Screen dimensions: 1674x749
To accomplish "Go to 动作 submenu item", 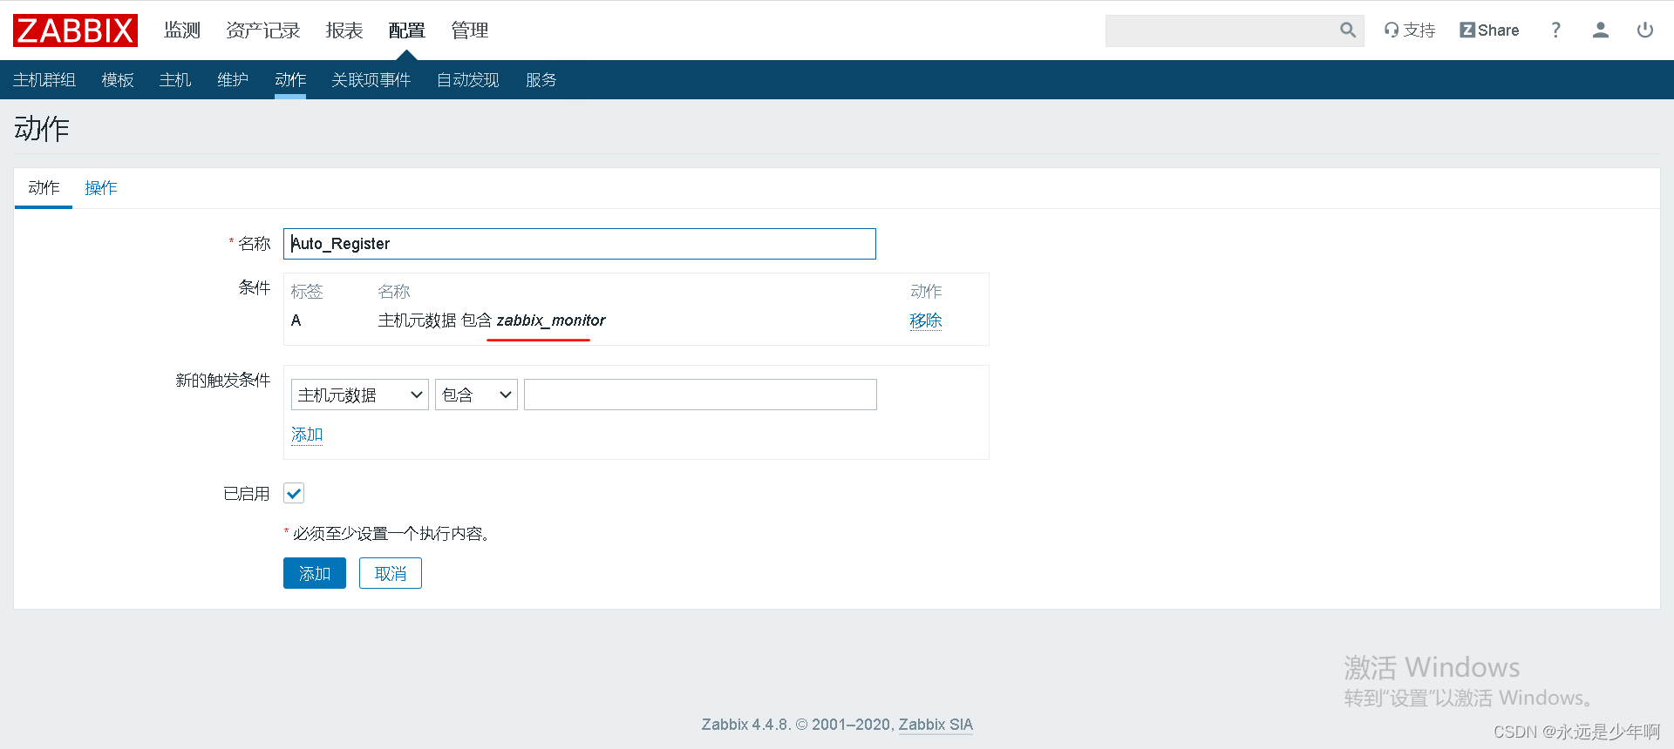I will point(290,80).
